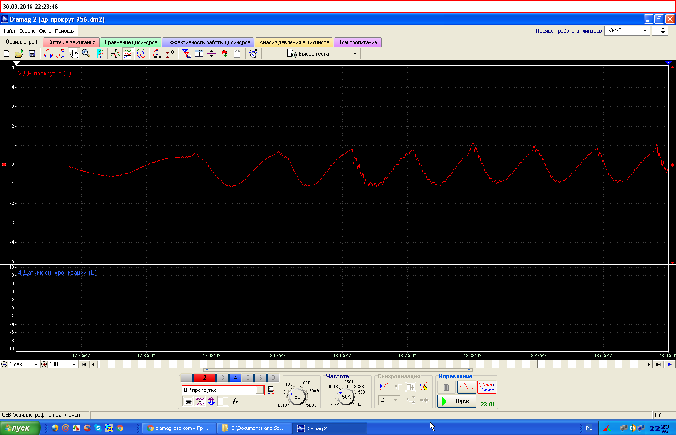Click the red-blue sine waves display icon
Viewport: 676px width, 435px height.
tap(141, 53)
